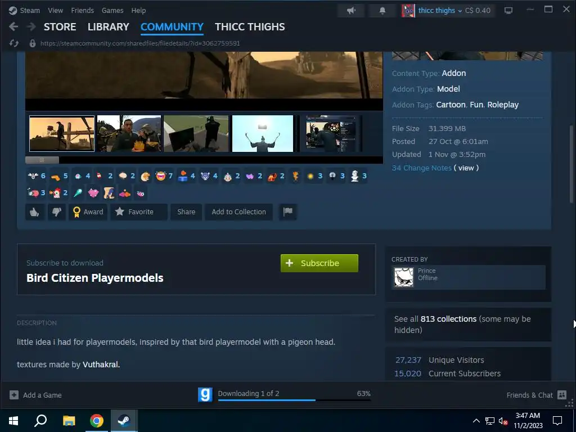
Task: Open Google Chrome from taskbar
Action: (97, 421)
